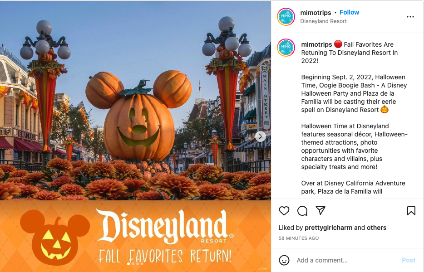Like the post with the heart icon
Viewport: 424px width, 272px height.
pos(284,211)
